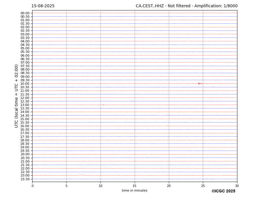The height and width of the screenshot is (202, 269).
Task: Click the 07:30 time row label
Action: click(25, 66)
